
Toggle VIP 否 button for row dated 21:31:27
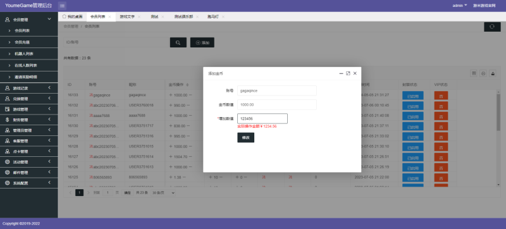click(x=441, y=96)
